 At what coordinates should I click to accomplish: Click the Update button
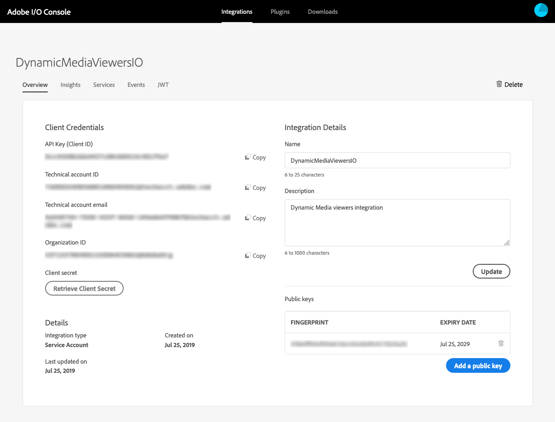(x=491, y=271)
